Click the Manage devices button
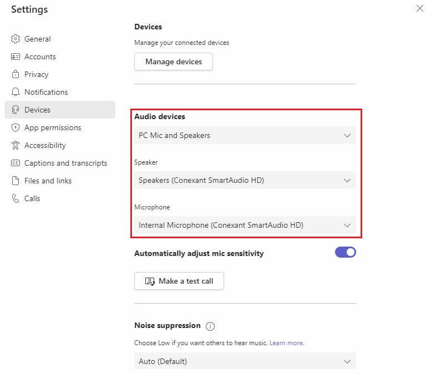Screen dimensions: 426x374 tap(174, 62)
